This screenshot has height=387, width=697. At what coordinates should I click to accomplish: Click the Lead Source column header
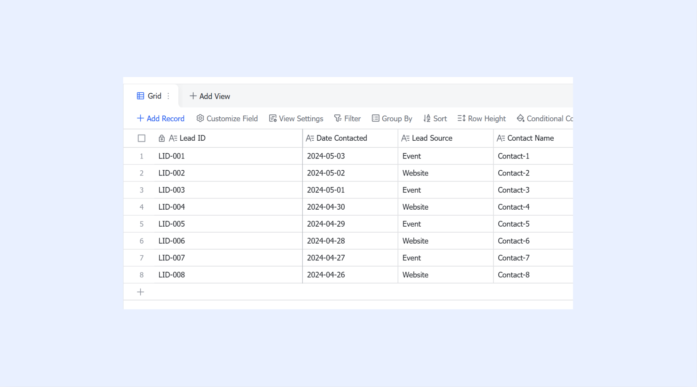point(446,138)
